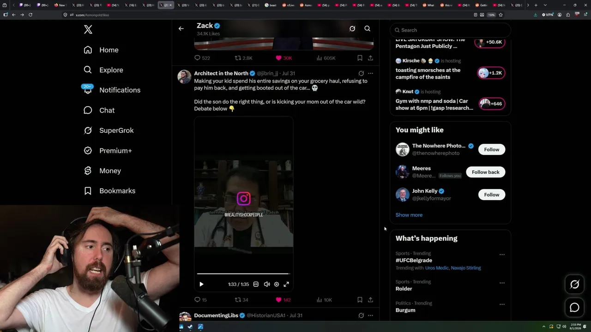Click Grok icon on the DocumentingLibs post

[361, 315]
